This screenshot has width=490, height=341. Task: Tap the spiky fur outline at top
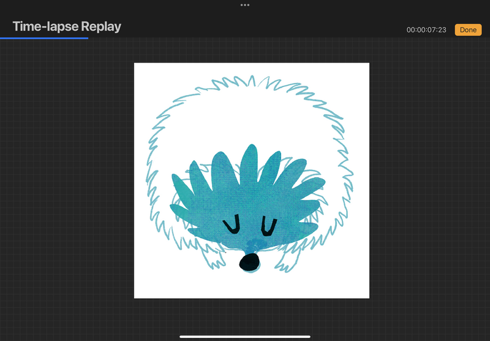245,82
